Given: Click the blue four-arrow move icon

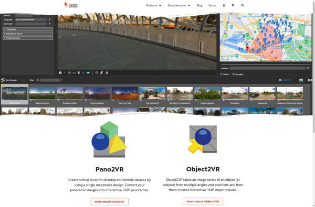Looking at the screenshot, I should coord(83,73).
